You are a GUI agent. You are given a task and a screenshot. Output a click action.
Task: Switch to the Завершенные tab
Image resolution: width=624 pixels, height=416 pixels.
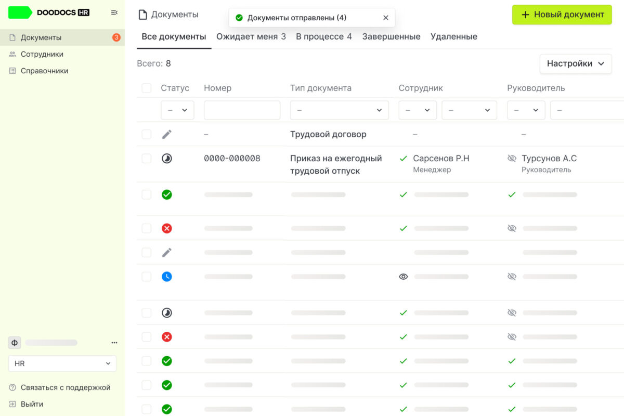coord(392,36)
